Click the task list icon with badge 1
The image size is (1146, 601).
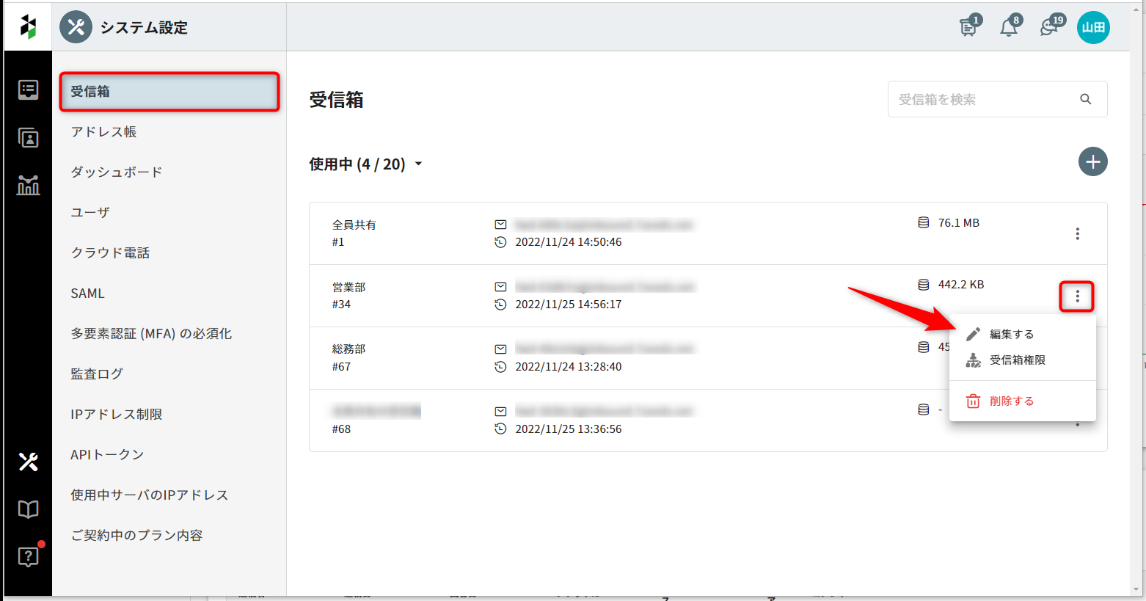(x=968, y=28)
